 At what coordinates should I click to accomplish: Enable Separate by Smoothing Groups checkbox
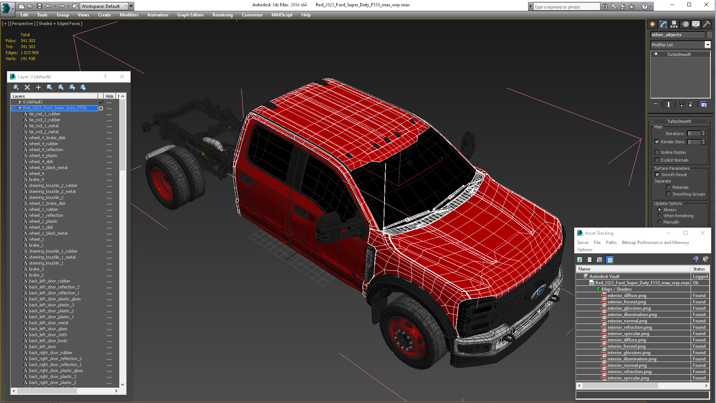pos(669,194)
